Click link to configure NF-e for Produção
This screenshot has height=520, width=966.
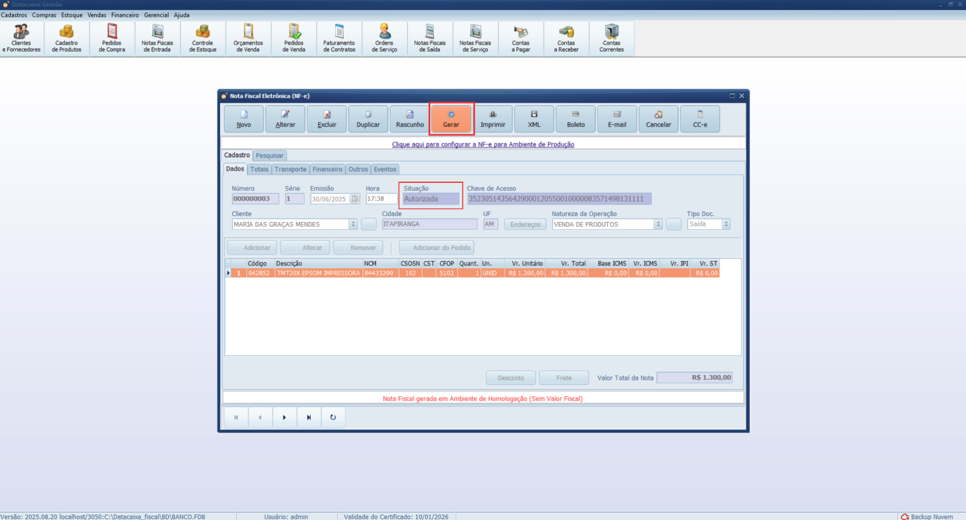(x=483, y=144)
